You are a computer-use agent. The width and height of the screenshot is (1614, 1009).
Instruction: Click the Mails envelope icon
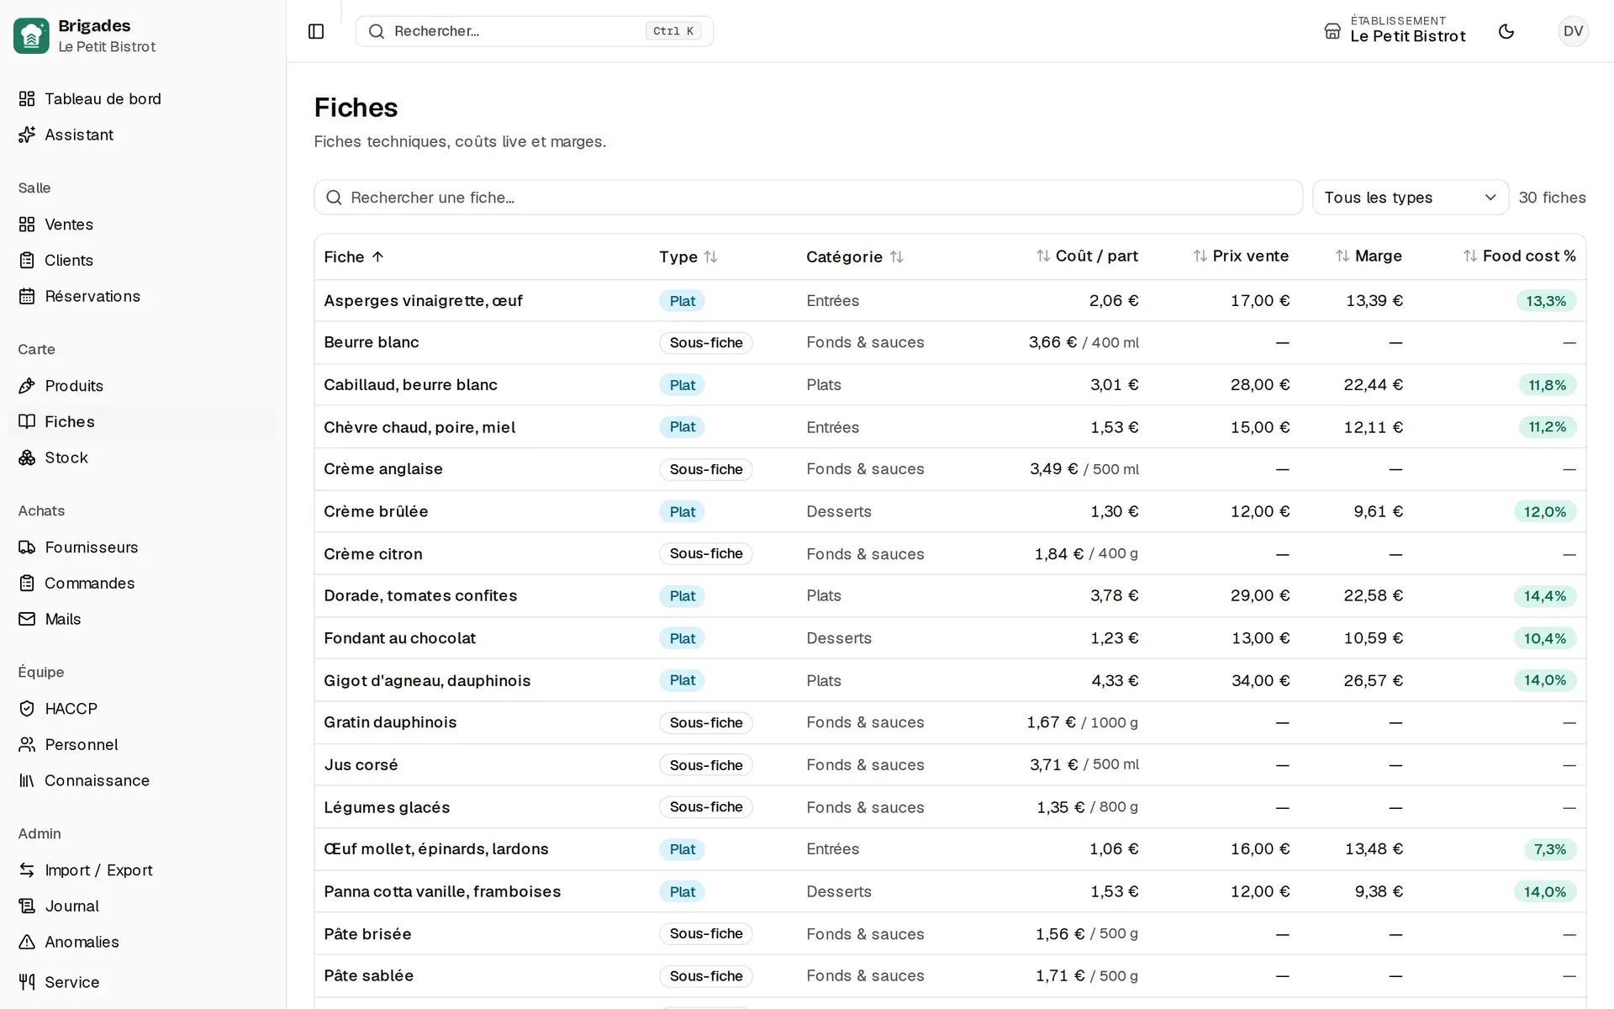point(27,619)
